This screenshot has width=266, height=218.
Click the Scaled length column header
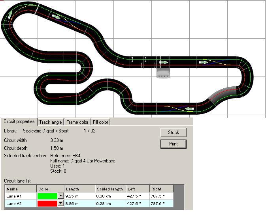tap(110, 189)
